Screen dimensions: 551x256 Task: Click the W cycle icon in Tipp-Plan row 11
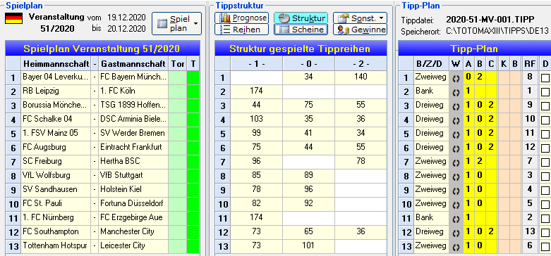(x=456, y=219)
